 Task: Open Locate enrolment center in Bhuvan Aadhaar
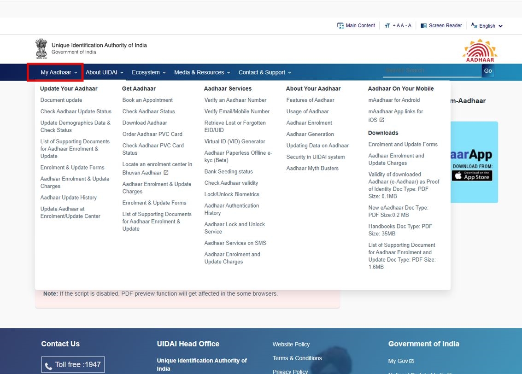[x=157, y=169]
